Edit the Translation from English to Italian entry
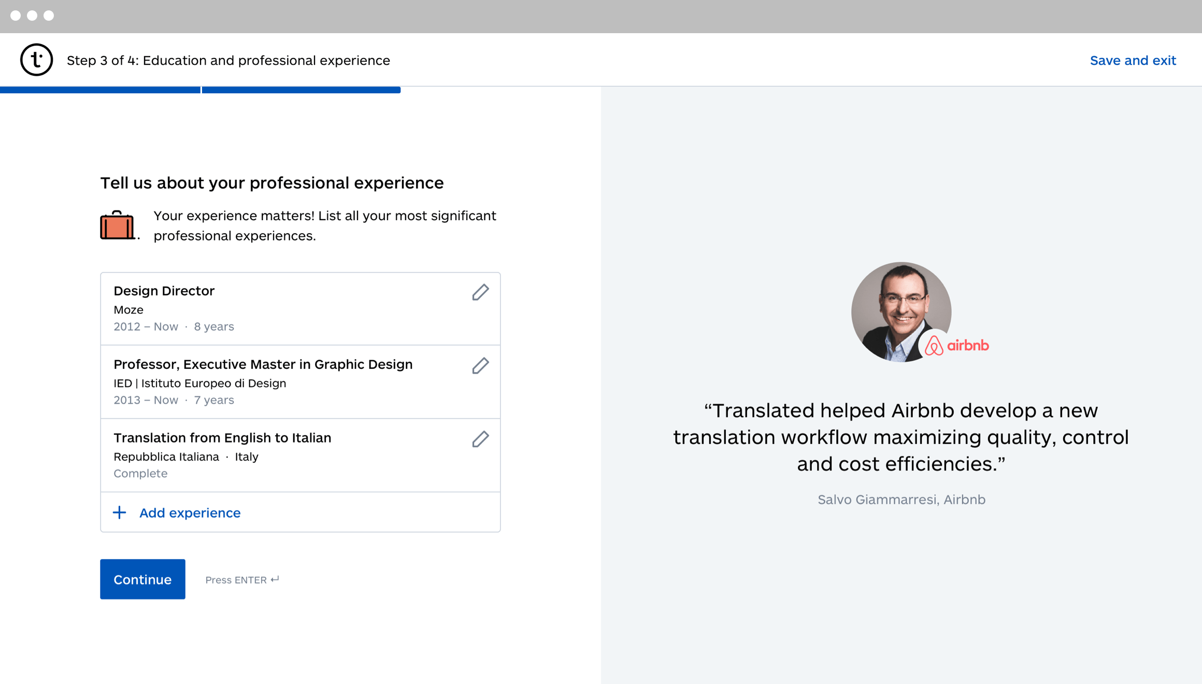The width and height of the screenshot is (1202, 684). (480, 439)
